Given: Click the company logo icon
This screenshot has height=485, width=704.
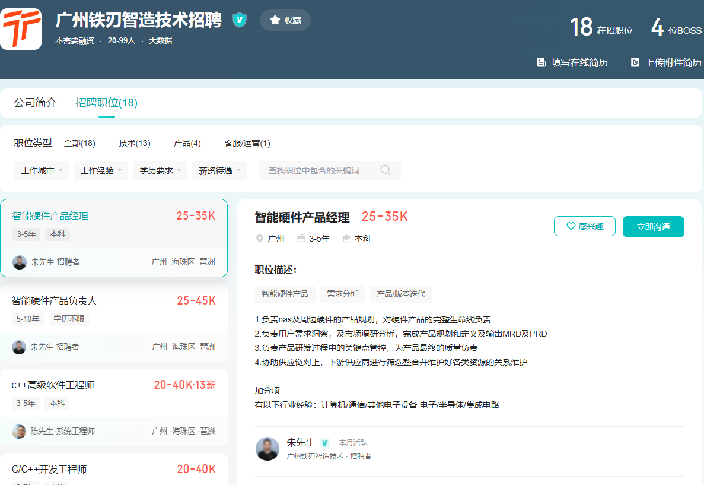Looking at the screenshot, I should (x=21, y=28).
